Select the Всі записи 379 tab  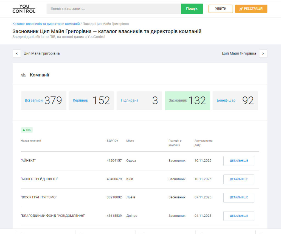[x=43, y=101]
